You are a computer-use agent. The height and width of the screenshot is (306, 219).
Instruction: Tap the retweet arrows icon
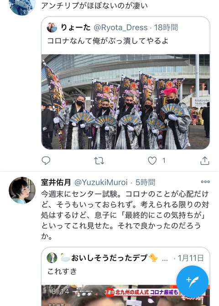tap(99, 161)
